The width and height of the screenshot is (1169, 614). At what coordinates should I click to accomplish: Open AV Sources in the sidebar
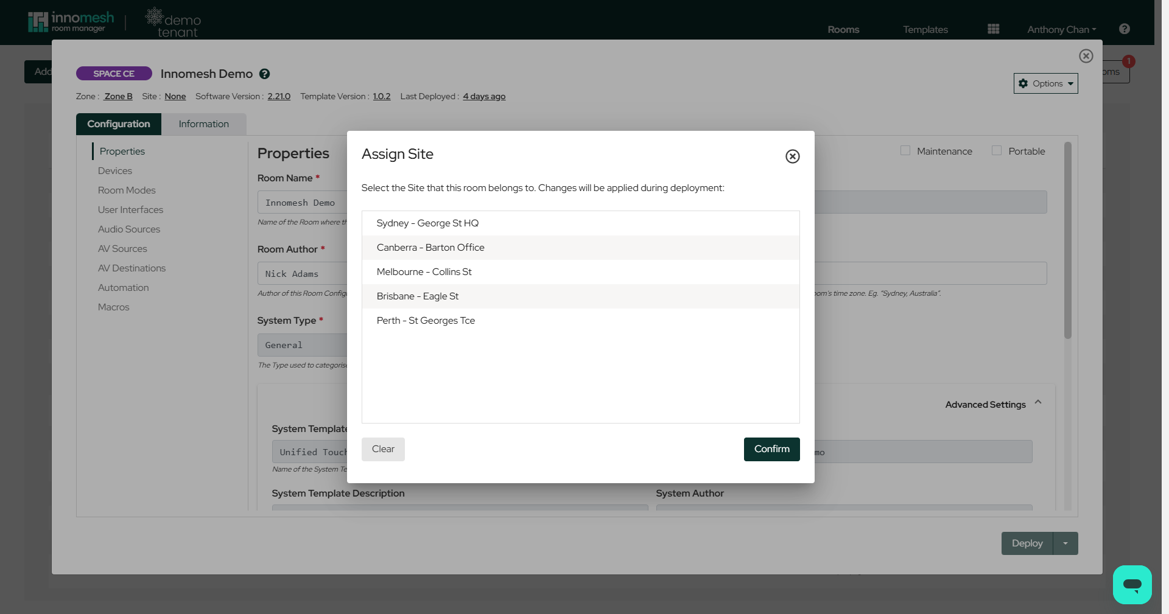coord(122,249)
